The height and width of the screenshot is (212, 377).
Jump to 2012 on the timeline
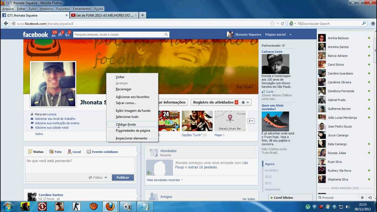268,177
